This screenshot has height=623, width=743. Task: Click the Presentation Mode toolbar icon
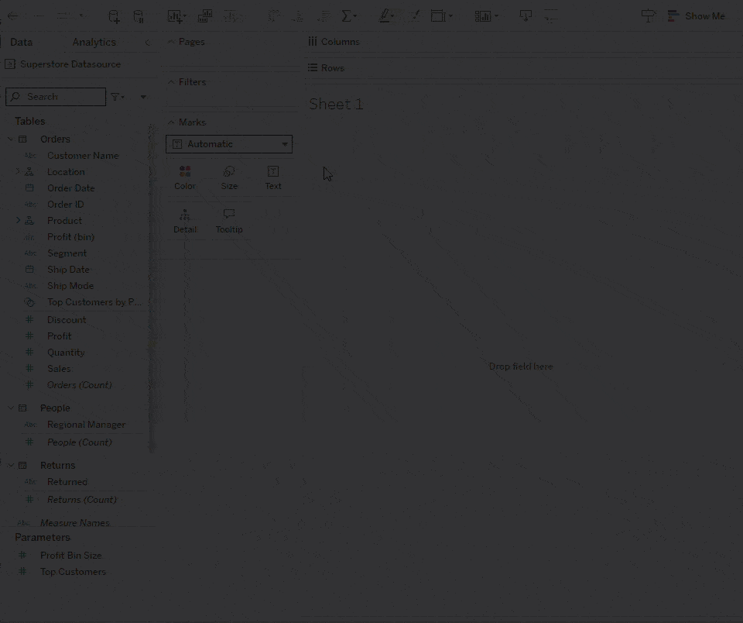[526, 16]
